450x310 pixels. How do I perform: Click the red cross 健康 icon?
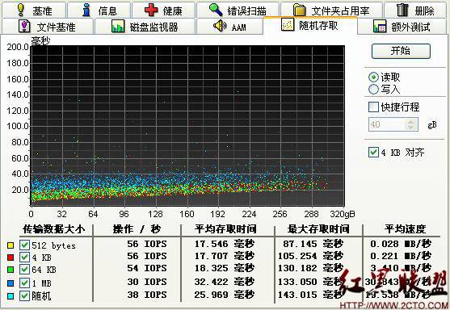click(x=151, y=10)
